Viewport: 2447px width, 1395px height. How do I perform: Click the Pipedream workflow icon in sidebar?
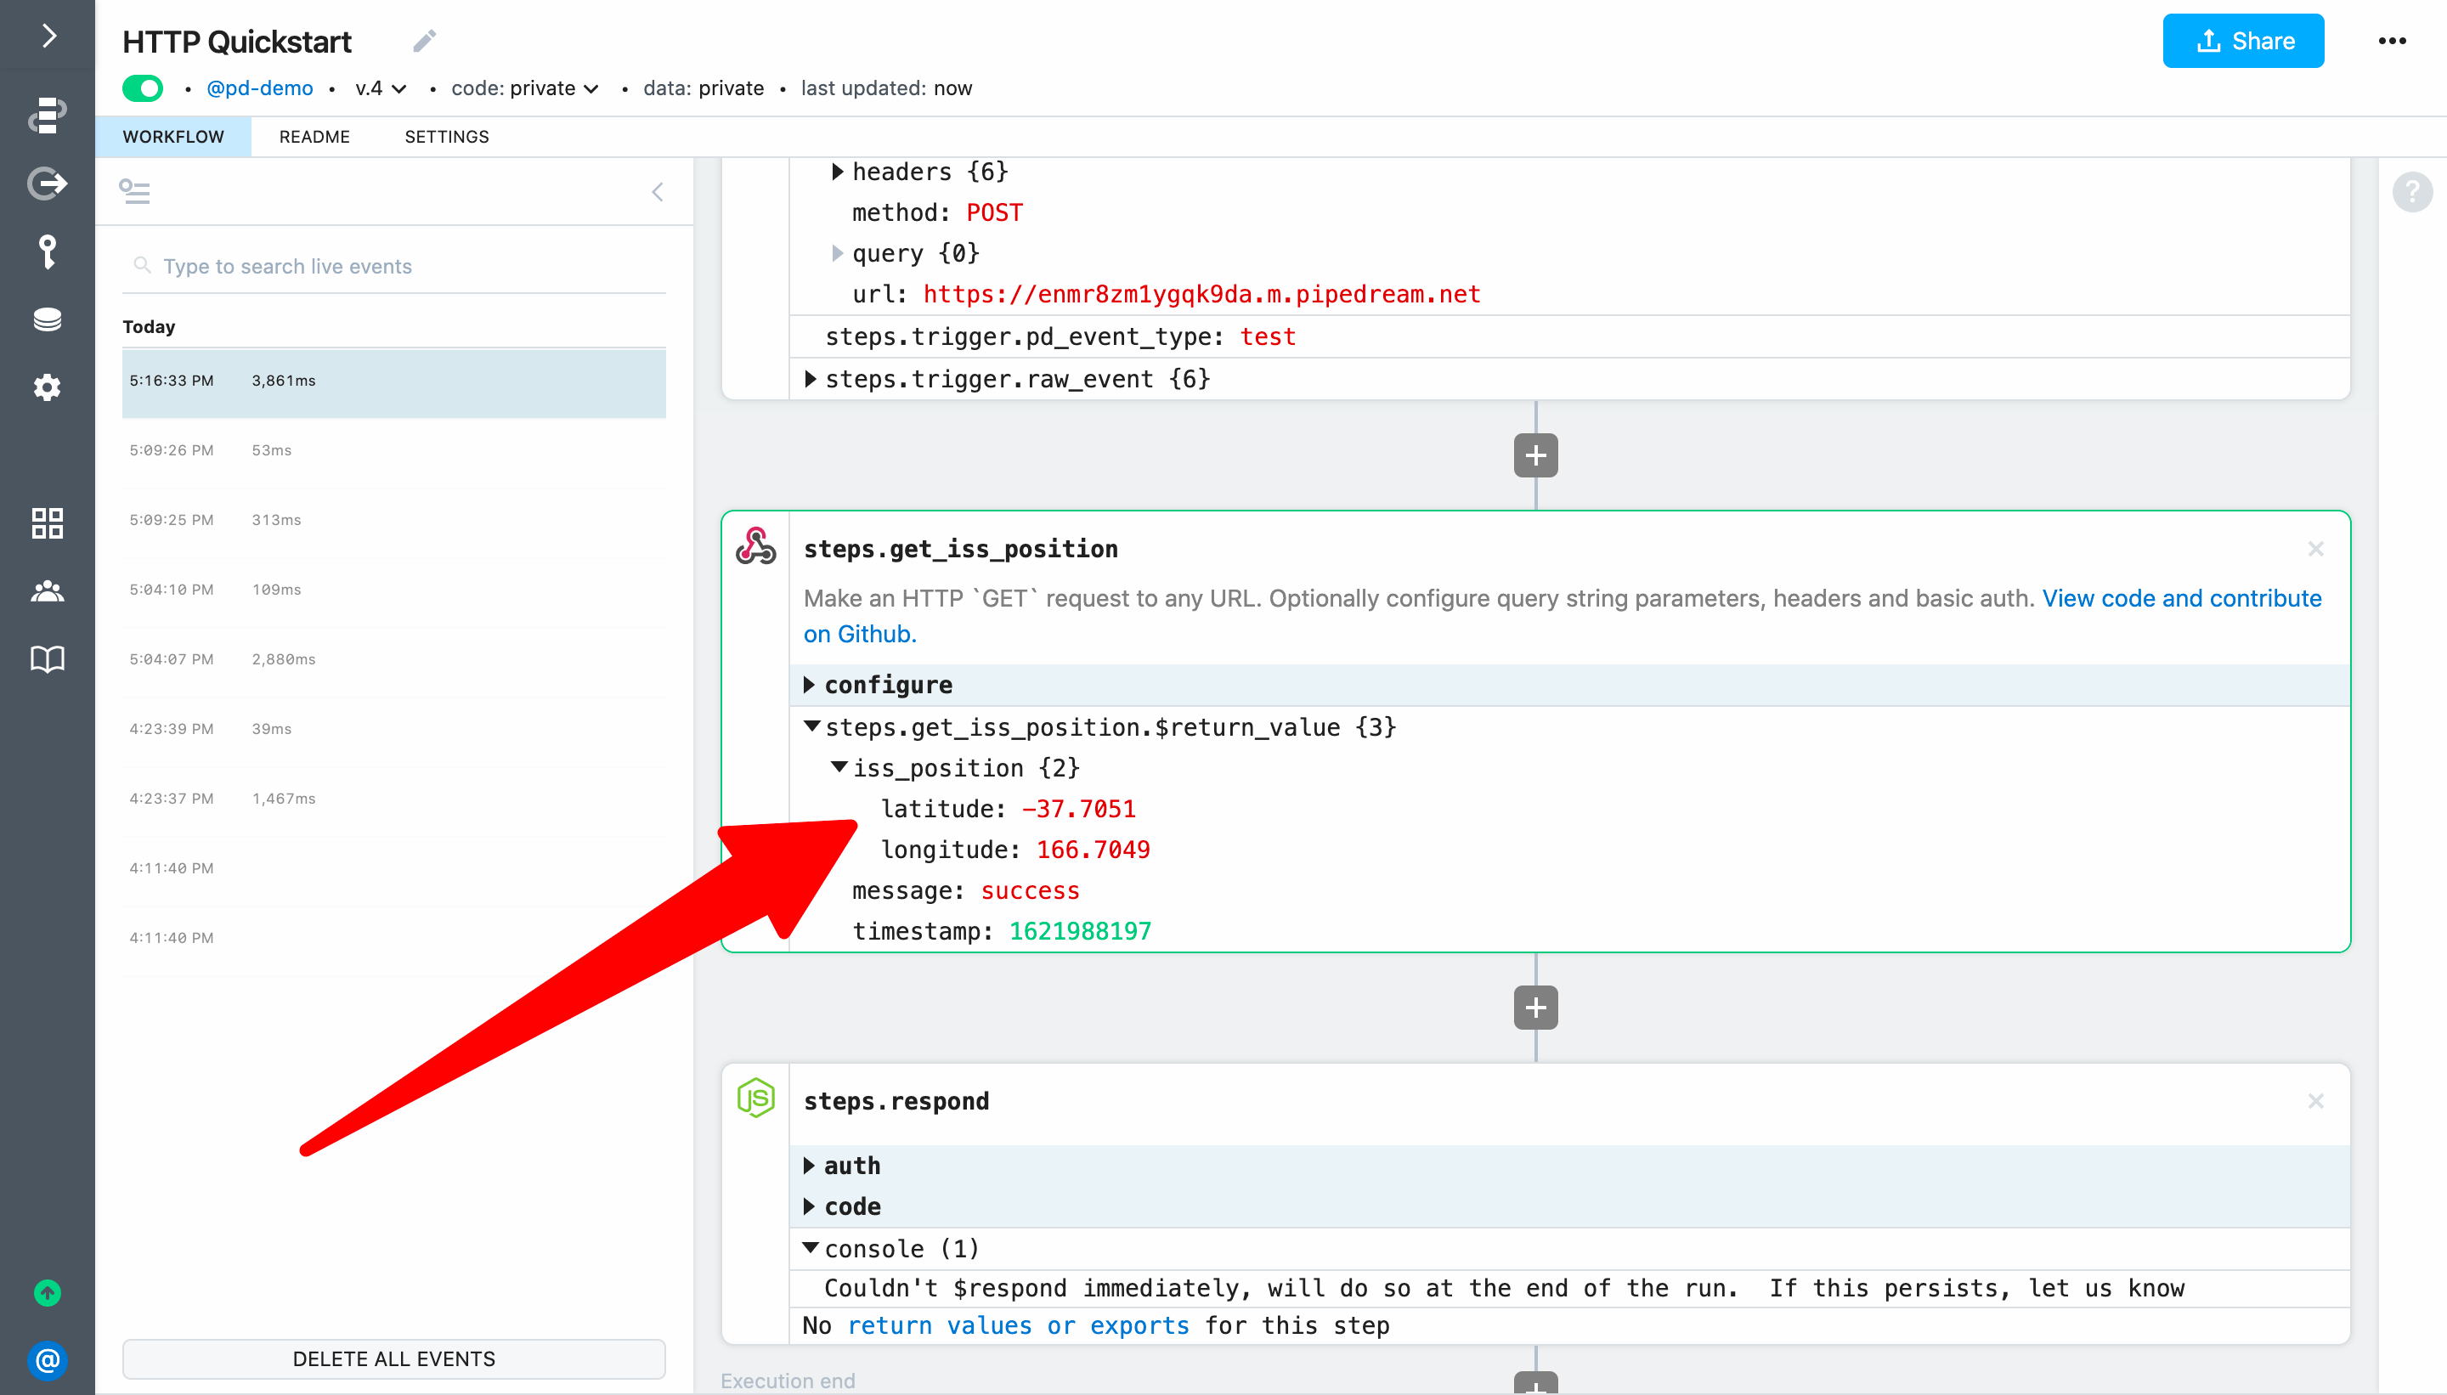[45, 113]
